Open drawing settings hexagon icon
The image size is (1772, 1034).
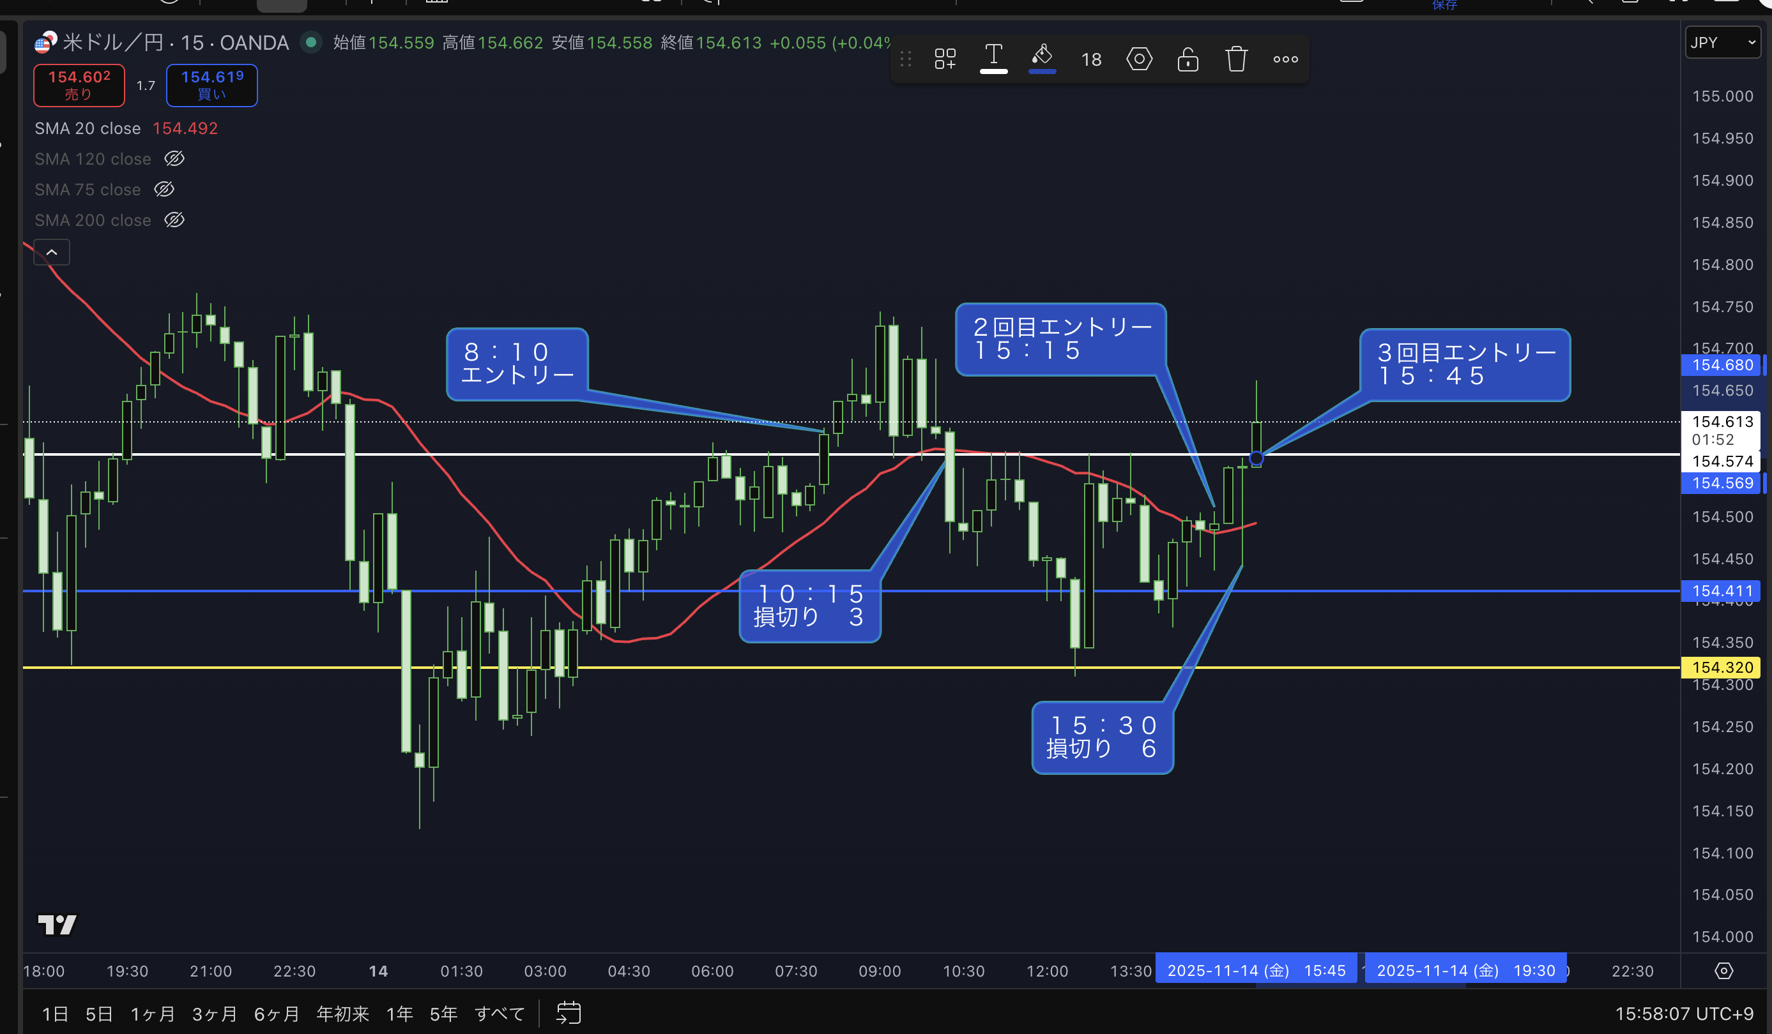pyautogui.click(x=1138, y=59)
